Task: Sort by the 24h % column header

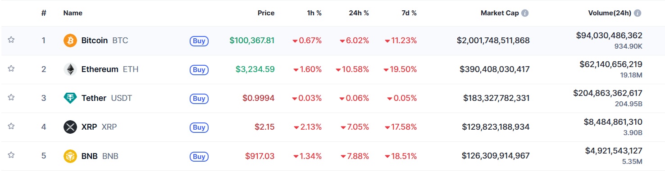Action: 359,13
